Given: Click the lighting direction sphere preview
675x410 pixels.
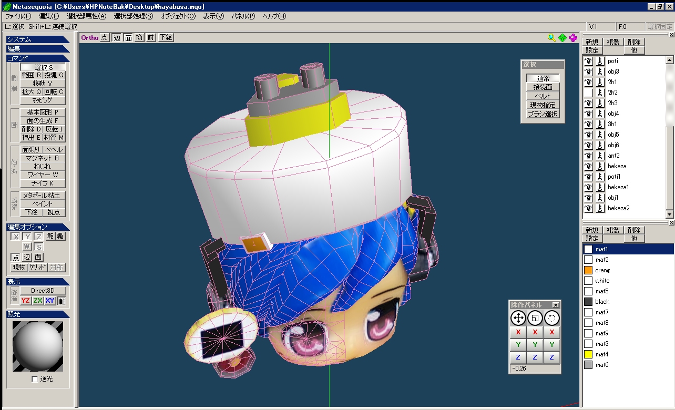Looking at the screenshot, I should click(x=38, y=346).
